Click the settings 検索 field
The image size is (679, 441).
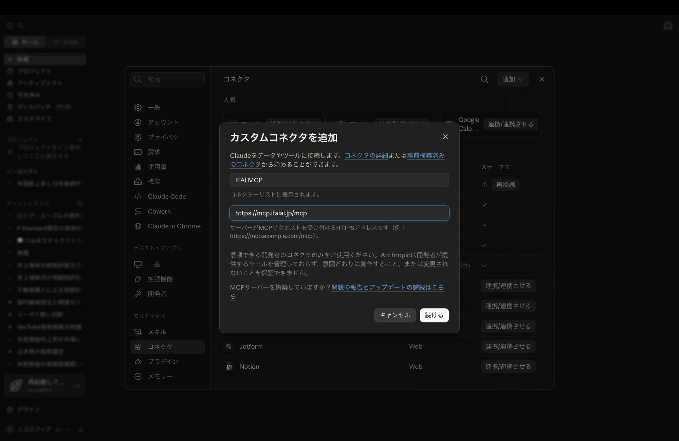pyautogui.click(x=167, y=79)
